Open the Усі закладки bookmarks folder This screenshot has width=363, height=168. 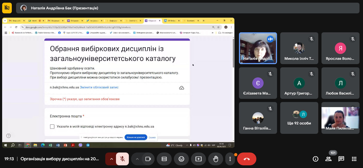(225, 33)
